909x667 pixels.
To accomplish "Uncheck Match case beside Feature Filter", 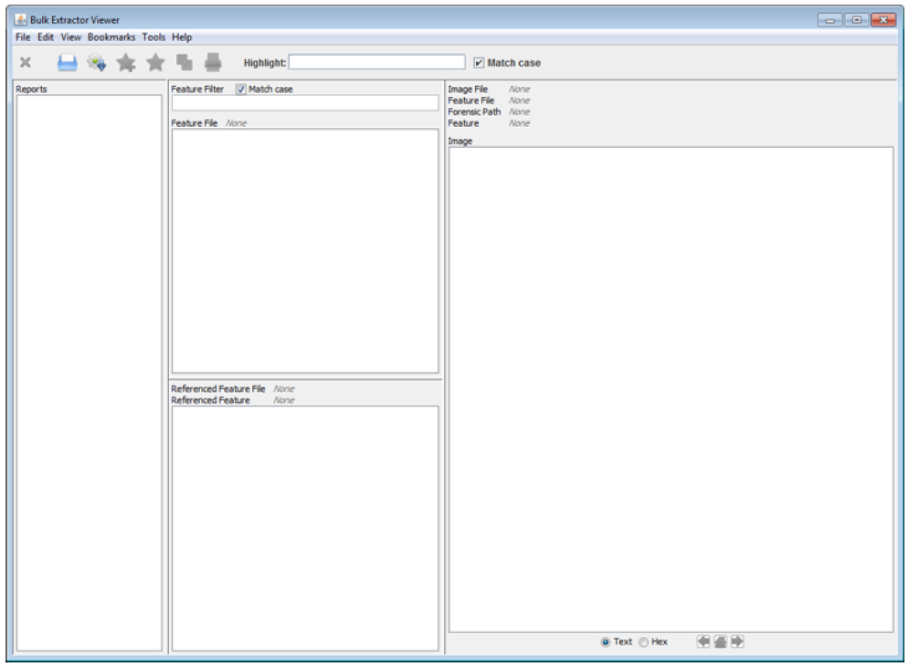I will [241, 90].
